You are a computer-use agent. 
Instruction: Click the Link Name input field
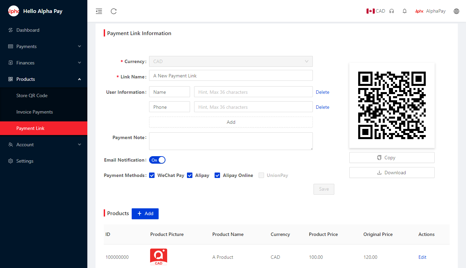point(231,76)
